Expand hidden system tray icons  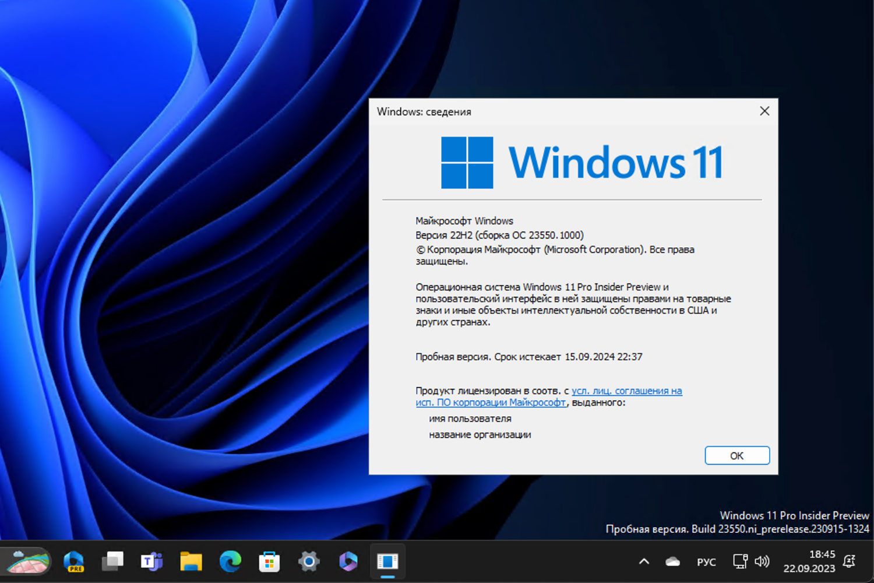click(x=644, y=561)
